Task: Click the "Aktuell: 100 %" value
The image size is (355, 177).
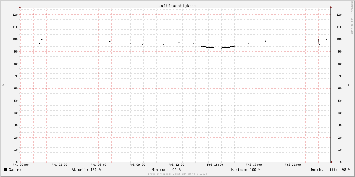Action: click(86, 170)
